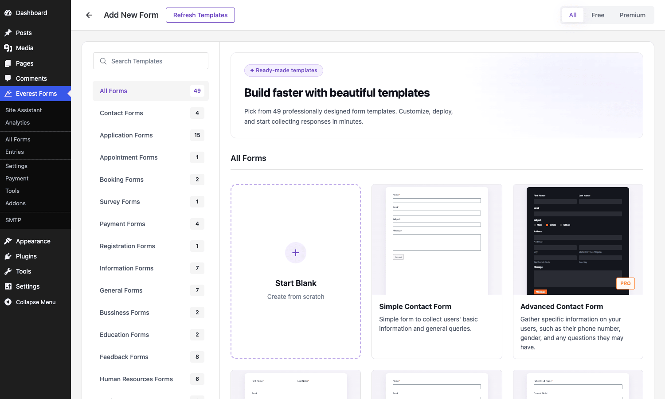Click the Start Blank title text
The image size is (665, 399).
click(296, 283)
